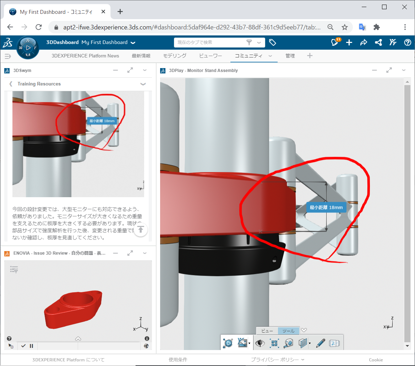The width and height of the screenshot is (415, 366).
Task: Open the 3DPlay widget menu chevron
Action: click(x=404, y=70)
